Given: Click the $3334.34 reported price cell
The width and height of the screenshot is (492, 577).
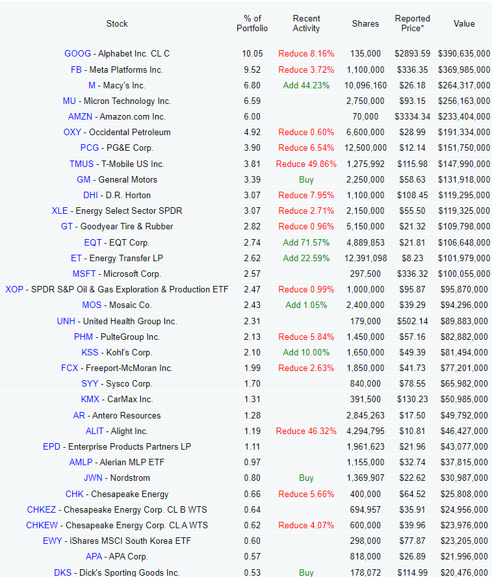Looking at the screenshot, I should point(413,117).
